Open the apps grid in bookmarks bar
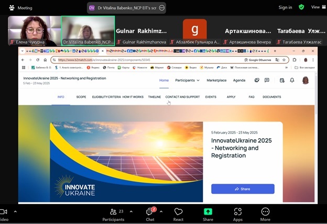 24,68
